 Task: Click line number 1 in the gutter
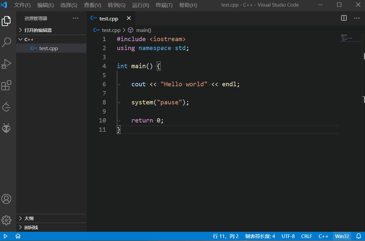[x=104, y=39]
